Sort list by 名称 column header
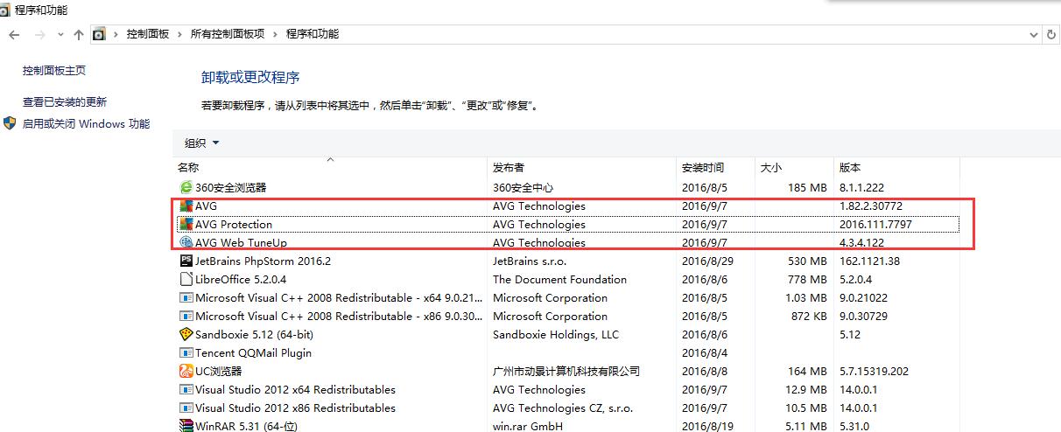Screen dimensions: 1061x432 pos(330,167)
